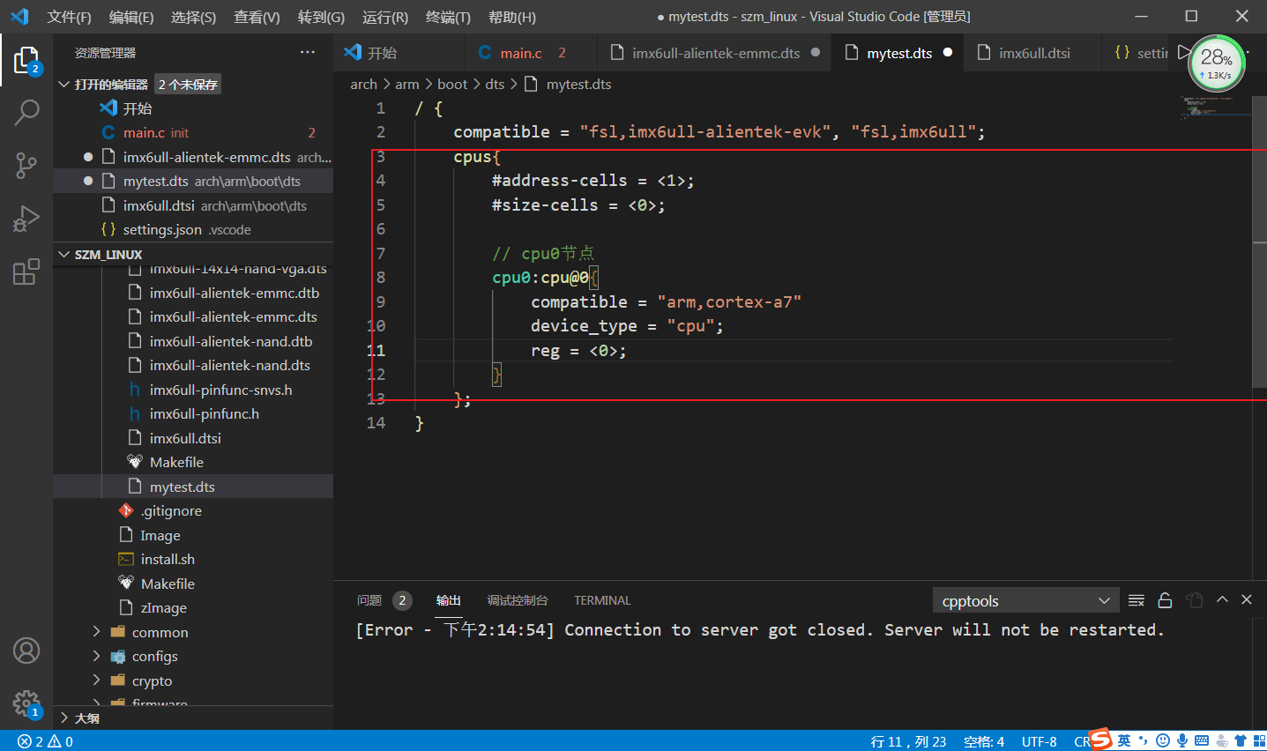The width and height of the screenshot is (1267, 751).
Task: Click the boot breadcrumb segment
Action: point(452,85)
